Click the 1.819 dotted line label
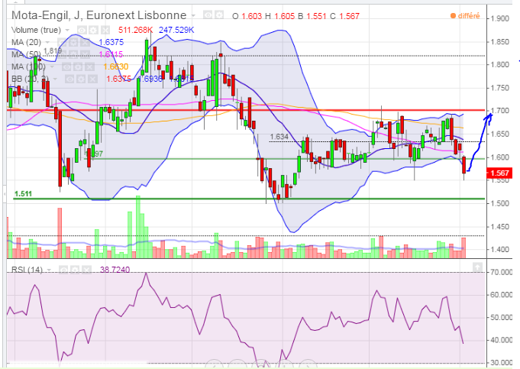Screen dimensions: 520x369 [53, 50]
